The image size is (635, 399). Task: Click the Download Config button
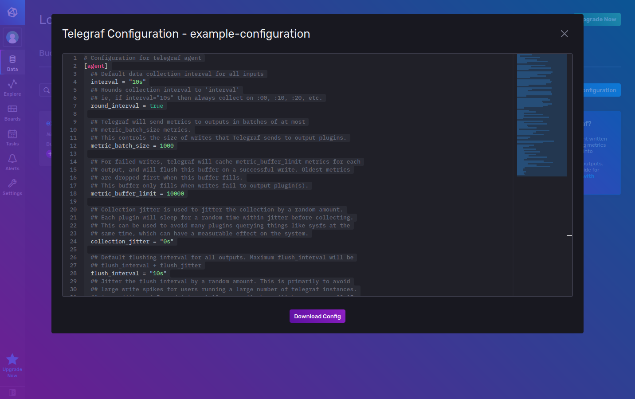click(x=317, y=316)
